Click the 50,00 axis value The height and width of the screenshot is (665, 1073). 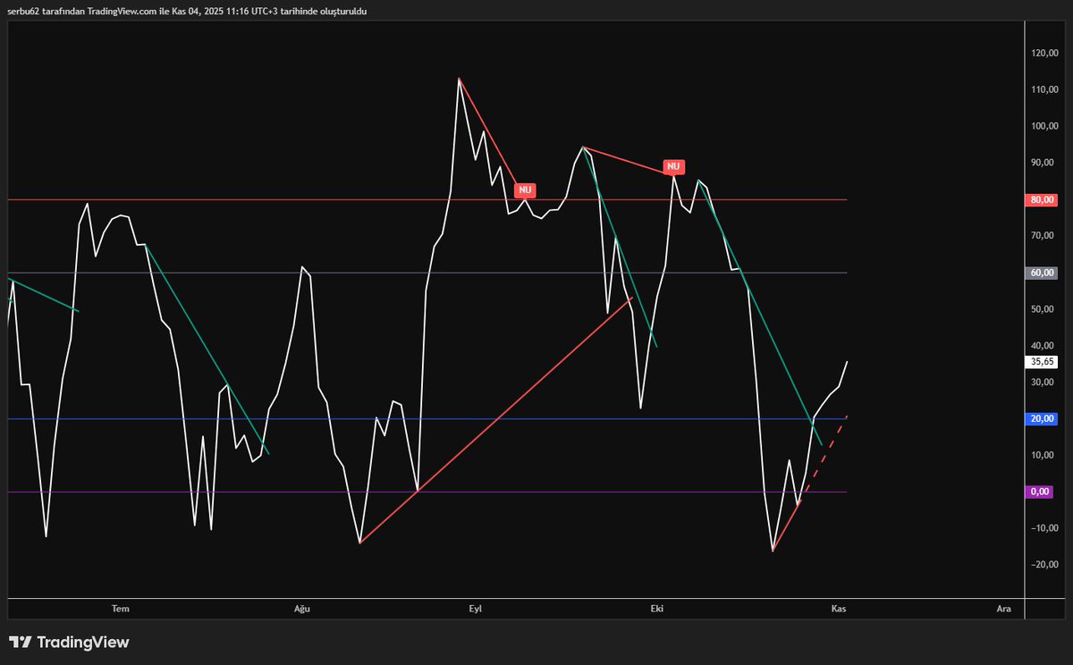pos(1043,309)
